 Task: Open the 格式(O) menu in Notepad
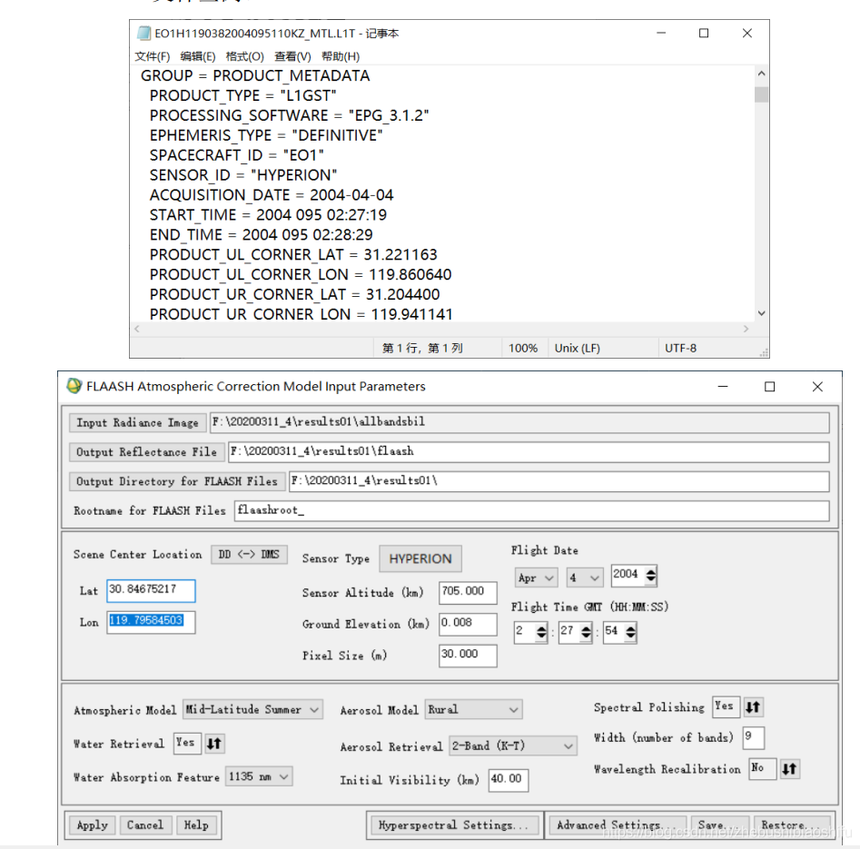(x=244, y=56)
